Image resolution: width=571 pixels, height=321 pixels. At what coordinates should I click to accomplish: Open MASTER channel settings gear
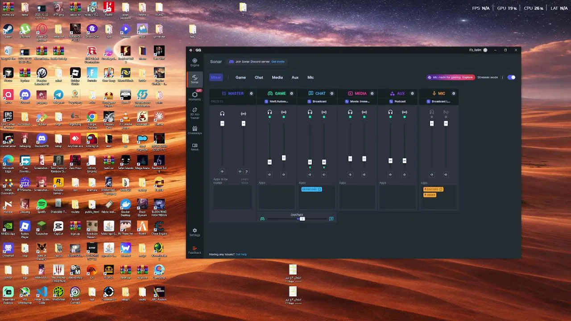251,94
